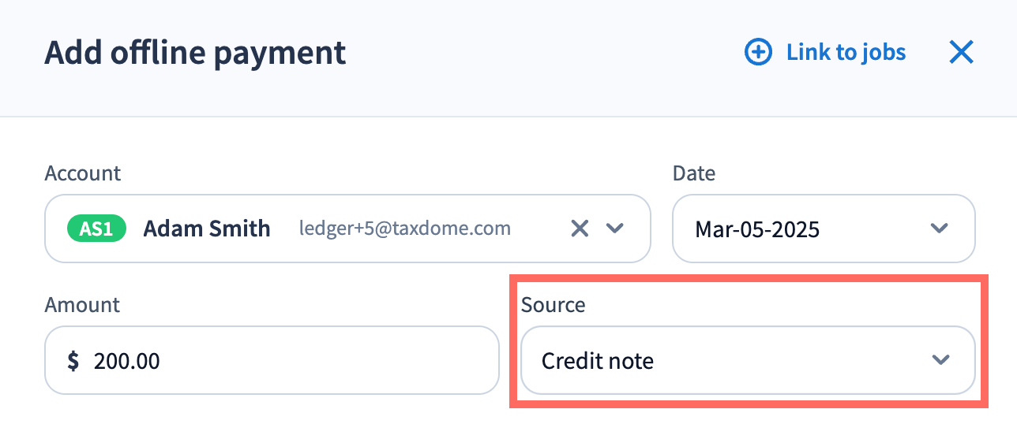The image size is (1017, 424).
Task: Click the ledger+5@taxdome.com email text
Action: pos(404,229)
